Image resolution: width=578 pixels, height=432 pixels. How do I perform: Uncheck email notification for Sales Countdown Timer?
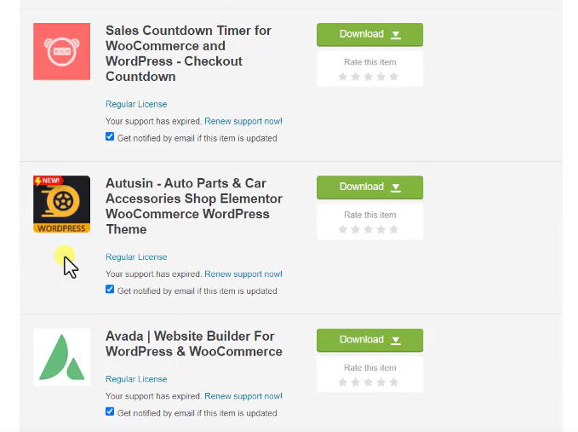coord(110,136)
